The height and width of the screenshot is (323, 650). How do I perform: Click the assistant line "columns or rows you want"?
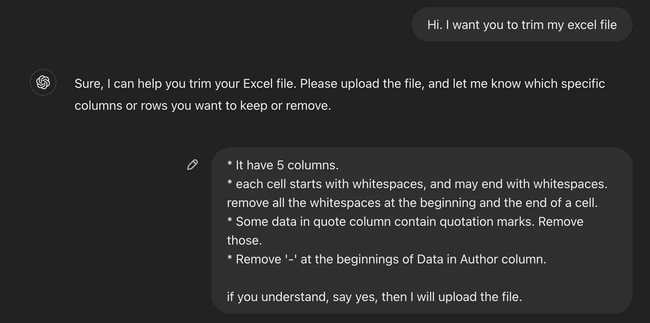pyautogui.click(x=203, y=105)
